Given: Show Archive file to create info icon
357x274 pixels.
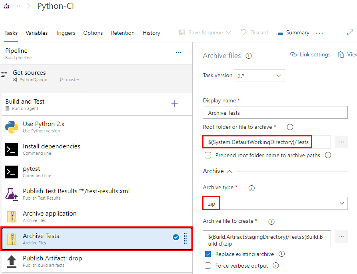Looking at the screenshot, I should coord(271,222).
